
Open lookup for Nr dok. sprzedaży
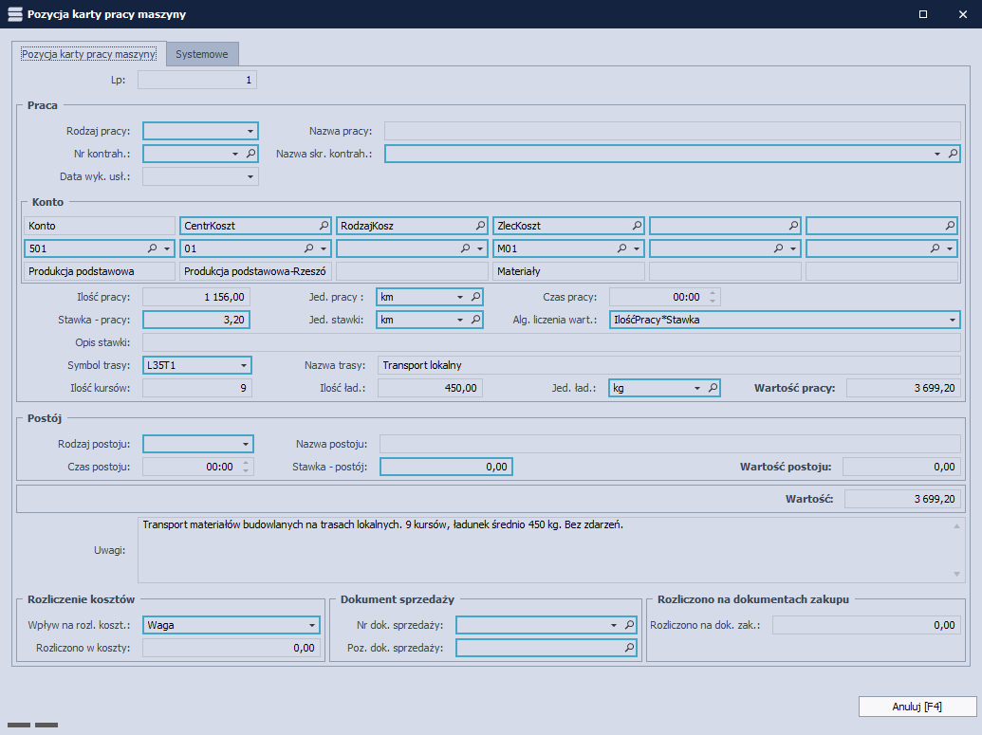(x=629, y=625)
